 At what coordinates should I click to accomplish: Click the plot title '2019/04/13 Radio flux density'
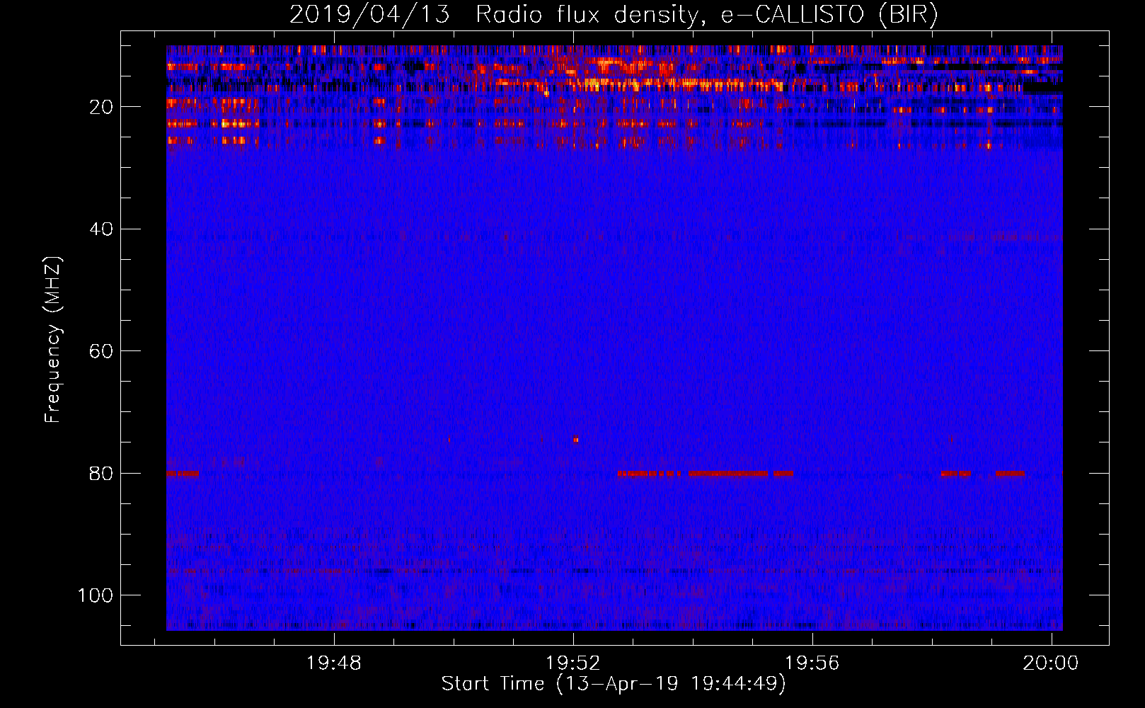[614, 15]
